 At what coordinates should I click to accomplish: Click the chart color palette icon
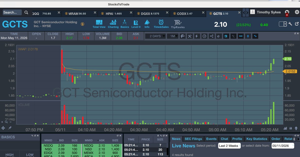tap(182, 36)
